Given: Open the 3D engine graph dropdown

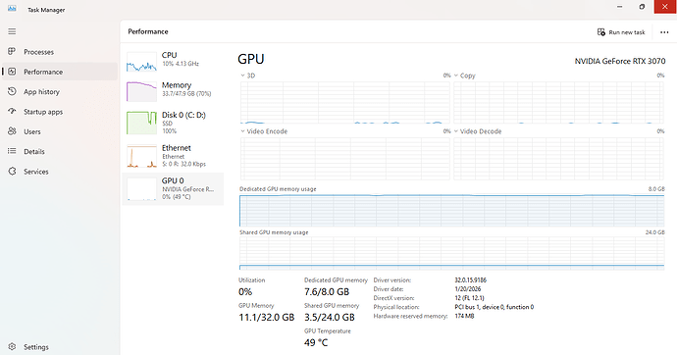Looking at the screenshot, I should tap(242, 76).
